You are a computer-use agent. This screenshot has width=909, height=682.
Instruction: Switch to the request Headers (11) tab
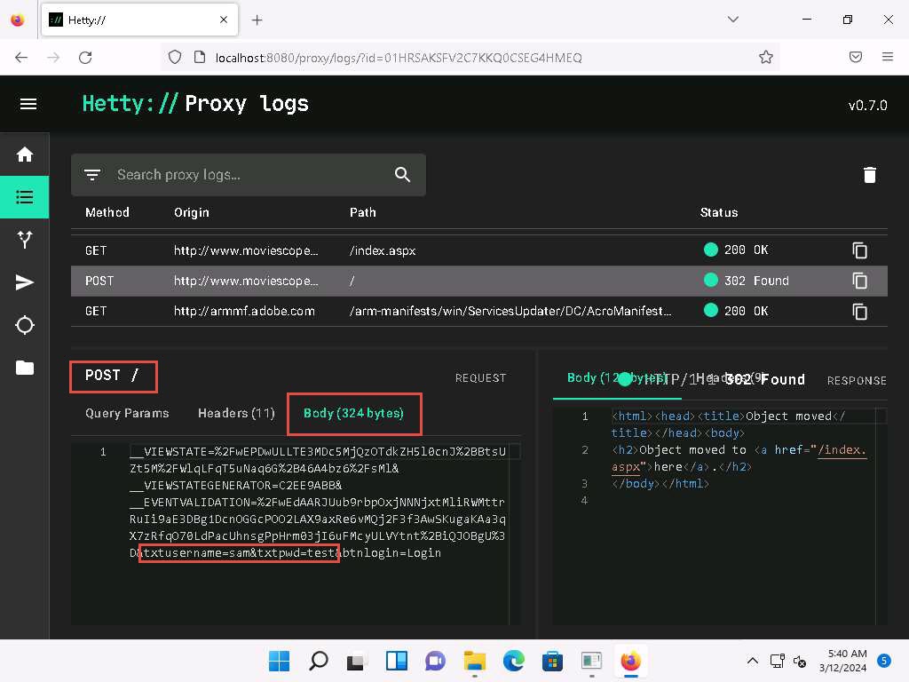pyautogui.click(x=236, y=413)
